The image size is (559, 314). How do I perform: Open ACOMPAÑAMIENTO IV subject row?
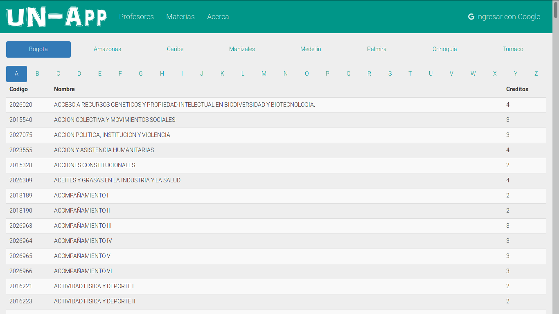pos(276,241)
